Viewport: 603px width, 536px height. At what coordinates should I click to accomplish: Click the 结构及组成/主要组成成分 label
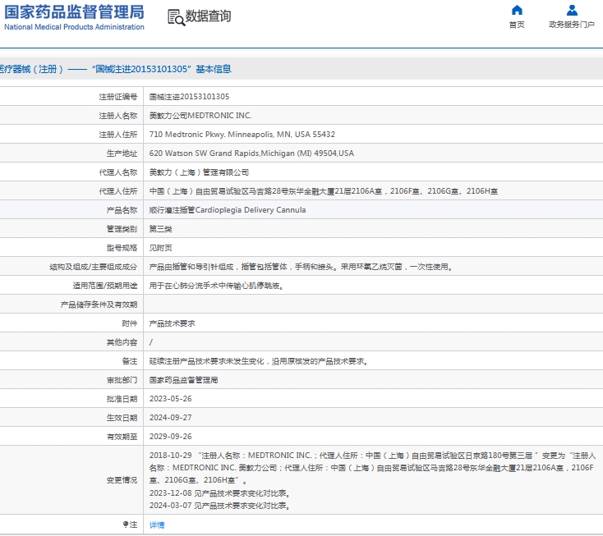94,267
